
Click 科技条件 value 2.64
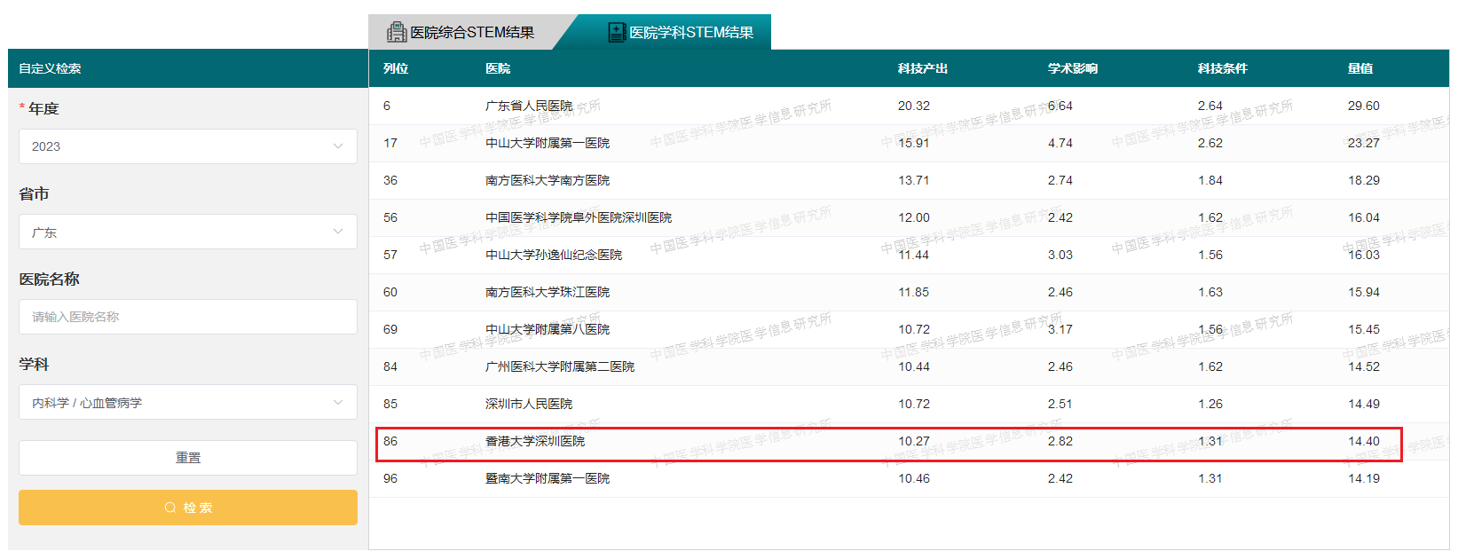tap(1210, 106)
